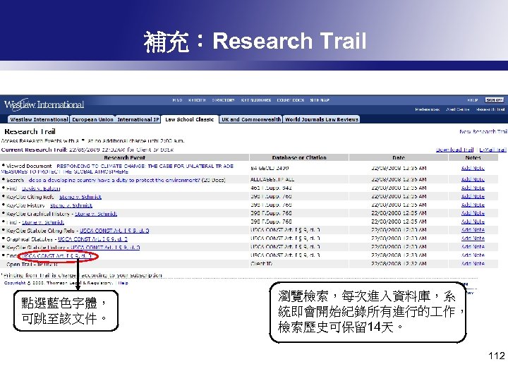Open the Responding to Climate Change document link
The height and width of the screenshot is (381, 508).
click(117, 169)
